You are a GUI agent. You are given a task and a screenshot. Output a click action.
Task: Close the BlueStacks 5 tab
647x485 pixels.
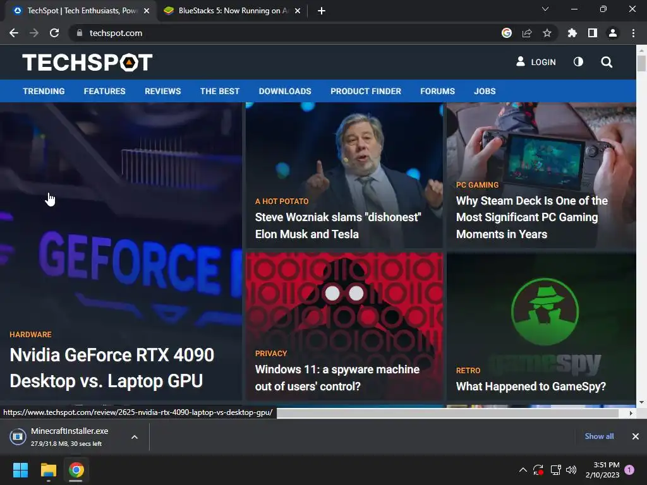[298, 11]
